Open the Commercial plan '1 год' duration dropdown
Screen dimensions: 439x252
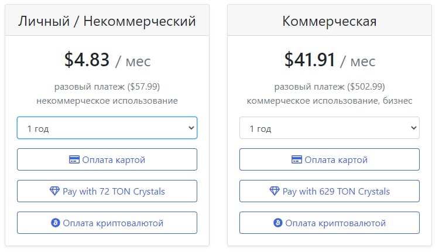[330, 128]
